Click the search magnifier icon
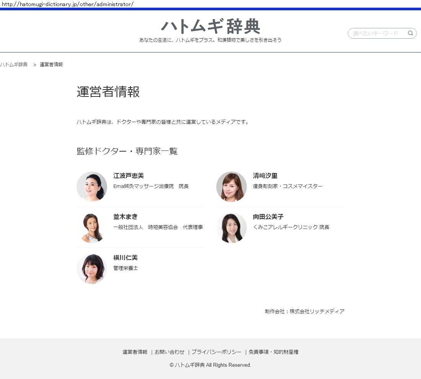 pyautogui.click(x=410, y=33)
